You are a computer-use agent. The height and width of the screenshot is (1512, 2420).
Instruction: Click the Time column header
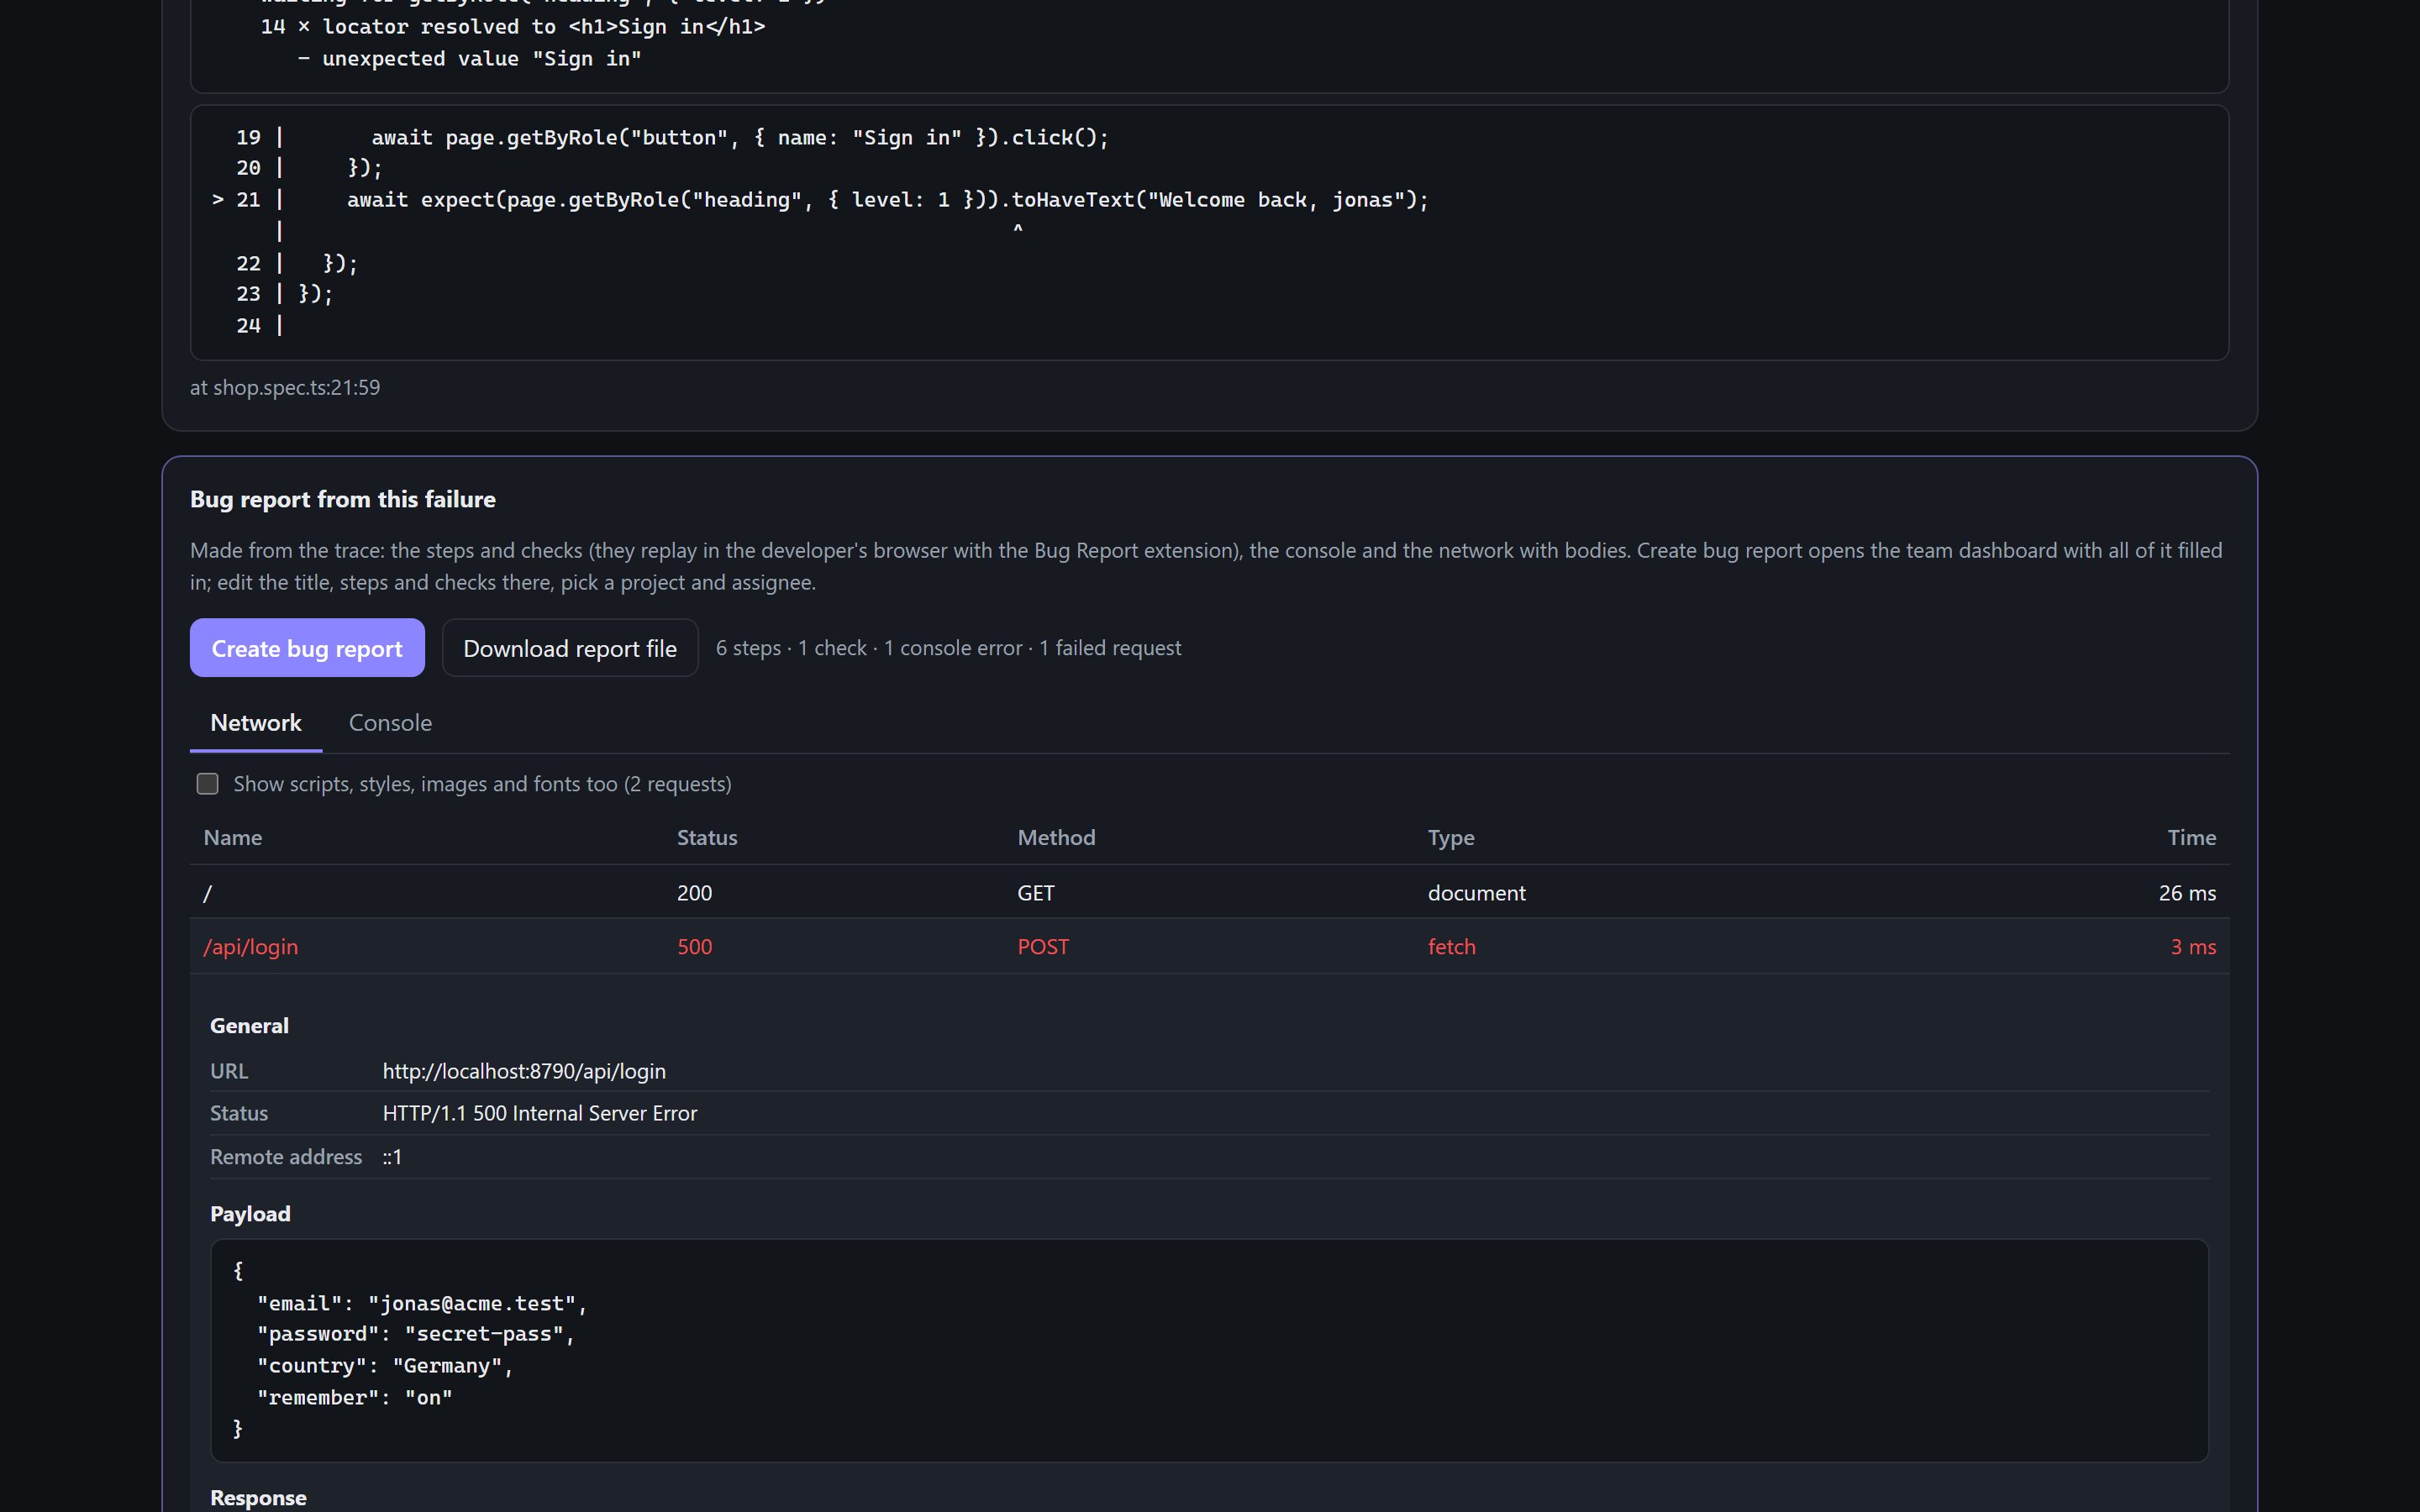point(2191,838)
